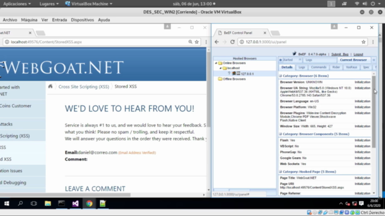Click BeEF details panel vertical scrollbar

374,112
